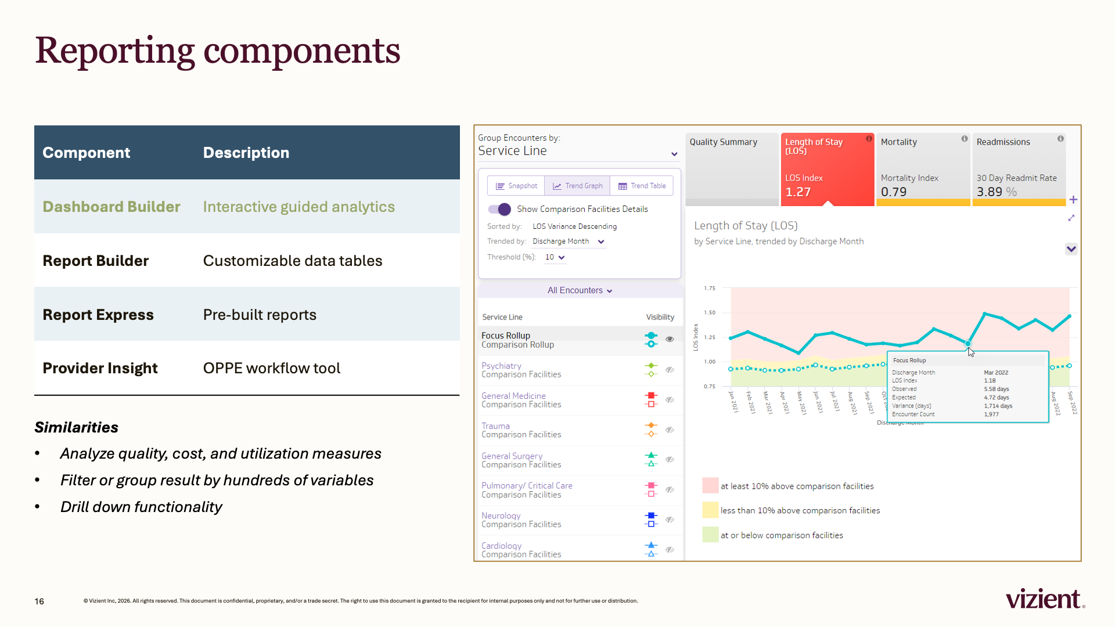
Task: Switch to Snapshot view
Action: [516, 186]
